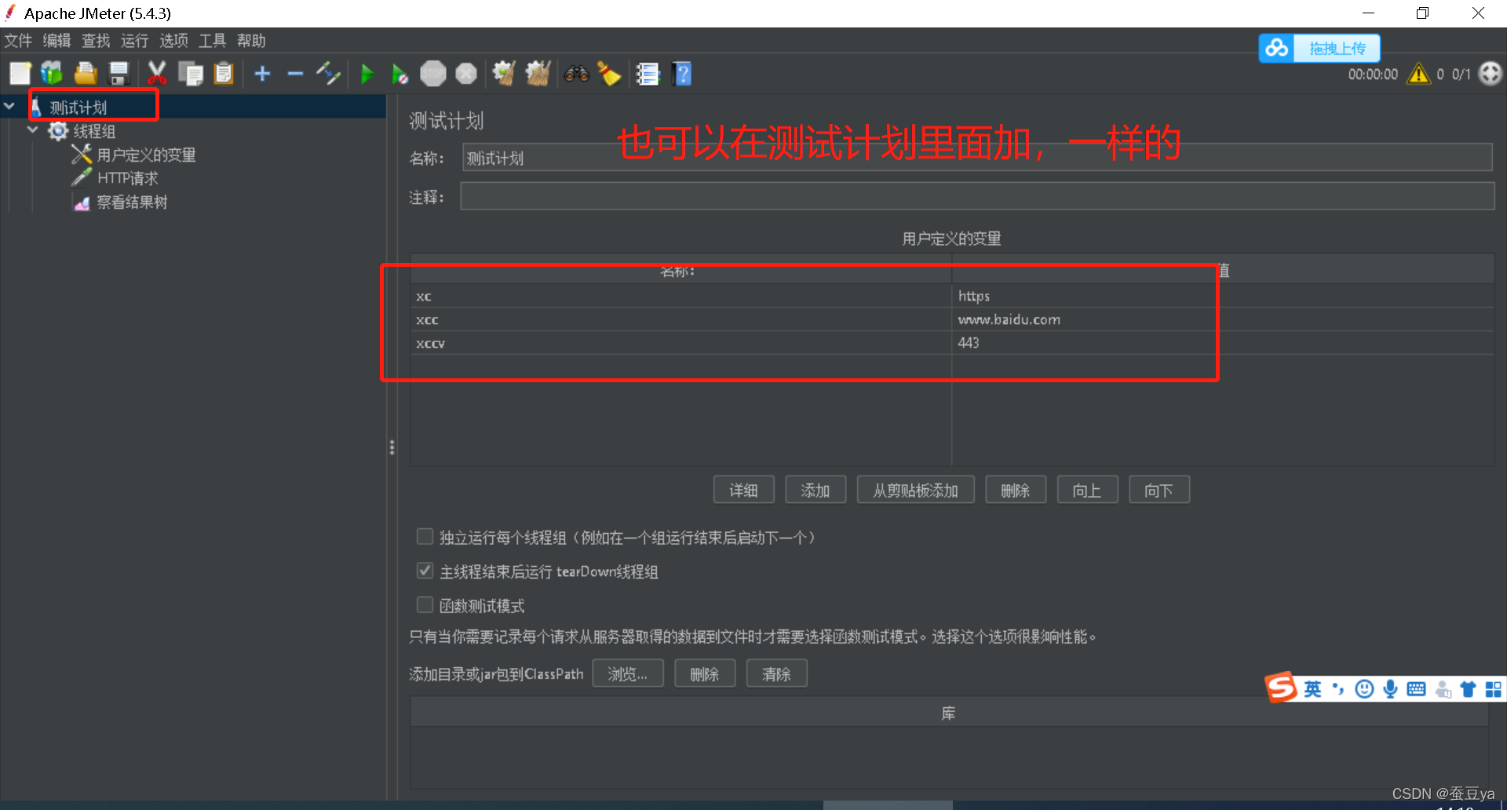This screenshot has width=1507, height=810.
Task: Open the 工具 menu
Action: click(x=212, y=40)
